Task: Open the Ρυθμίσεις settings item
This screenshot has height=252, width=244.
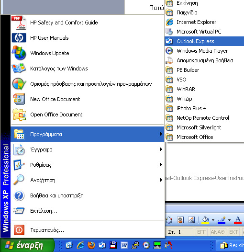Action: coord(88,165)
